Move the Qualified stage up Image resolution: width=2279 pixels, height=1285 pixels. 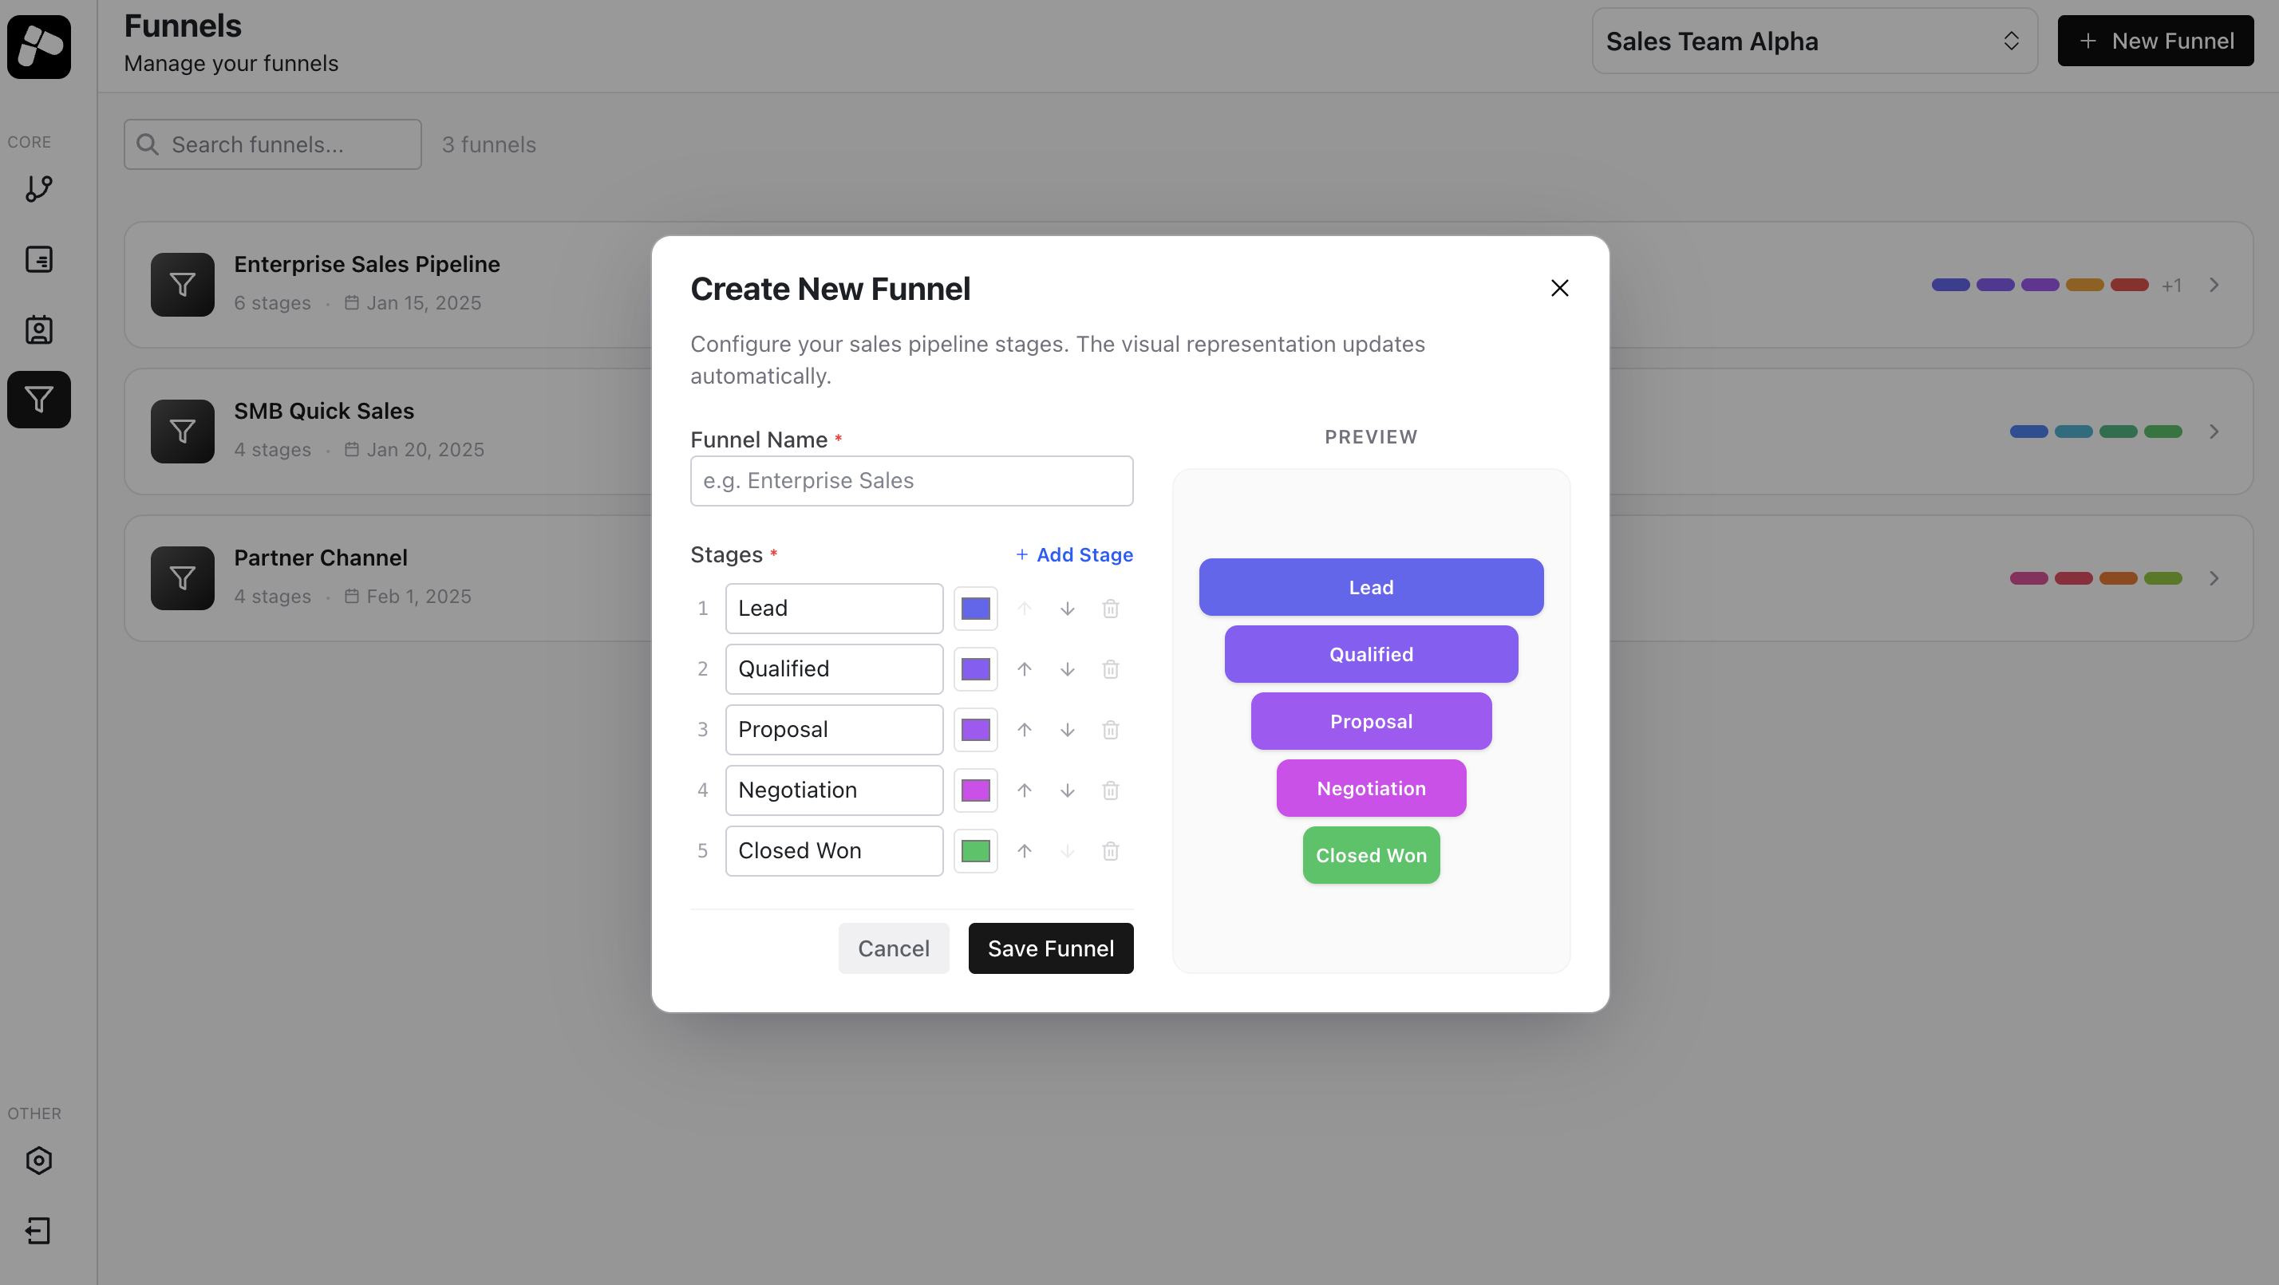coord(1025,668)
